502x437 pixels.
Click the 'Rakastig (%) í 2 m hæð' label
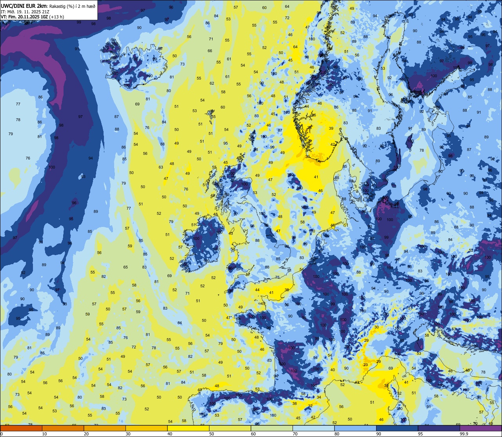(x=72, y=6)
